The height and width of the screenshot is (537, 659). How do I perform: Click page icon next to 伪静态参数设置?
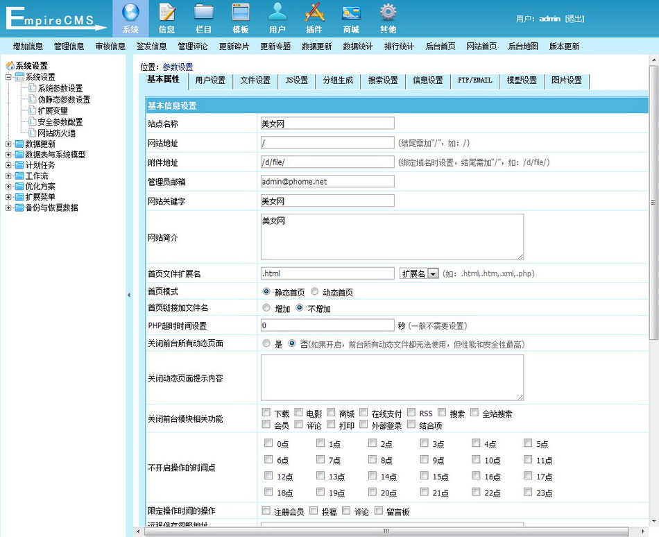coord(33,99)
